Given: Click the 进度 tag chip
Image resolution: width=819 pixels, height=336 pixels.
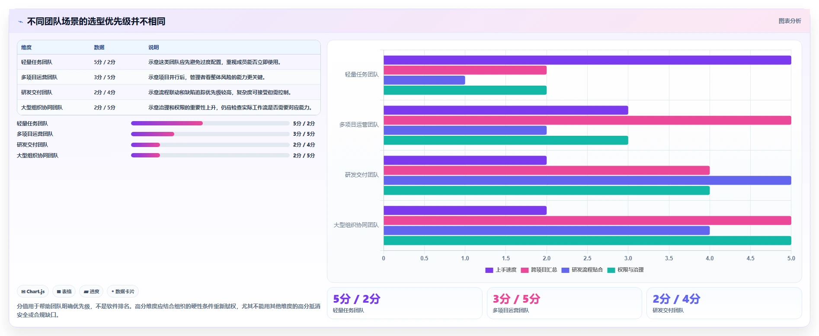Looking at the screenshot, I should [x=91, y=291].
